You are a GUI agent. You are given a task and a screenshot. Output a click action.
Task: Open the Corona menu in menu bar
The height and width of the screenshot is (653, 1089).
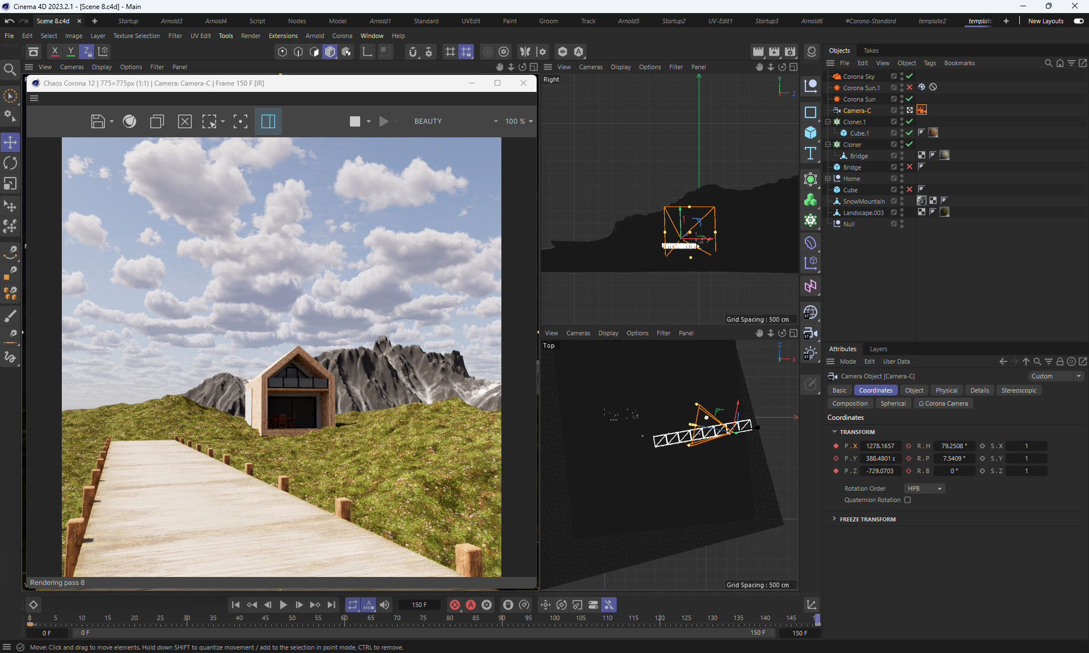pyautogui.click(x=342, y=36)
